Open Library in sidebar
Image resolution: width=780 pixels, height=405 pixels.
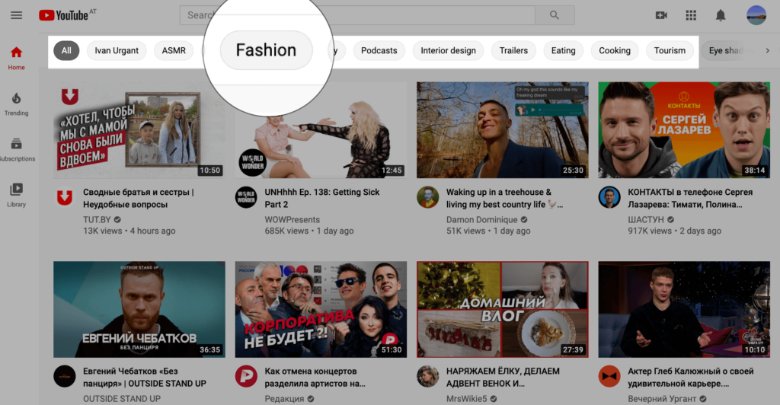(17, 196)
